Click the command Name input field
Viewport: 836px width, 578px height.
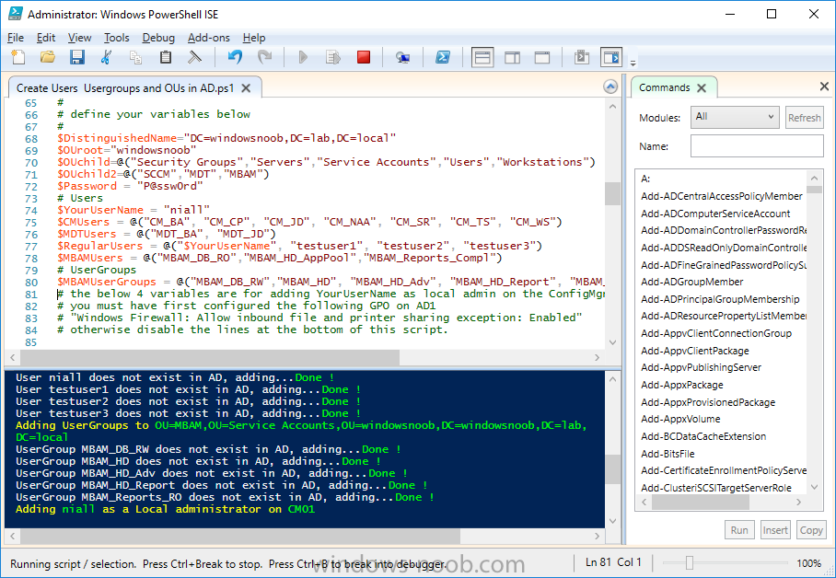point(757,146)
